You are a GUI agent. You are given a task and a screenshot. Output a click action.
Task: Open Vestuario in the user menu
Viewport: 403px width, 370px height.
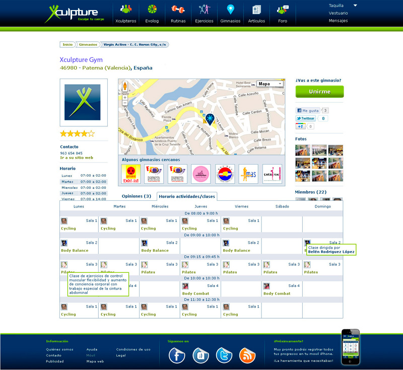click(x=338, y=13)
